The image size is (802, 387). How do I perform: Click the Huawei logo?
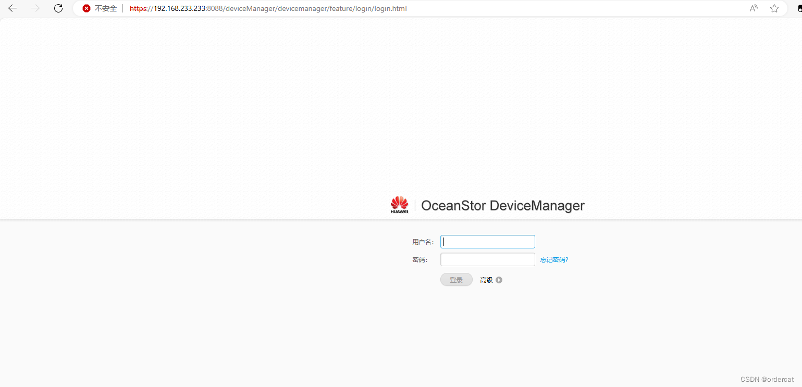(400, 205)
